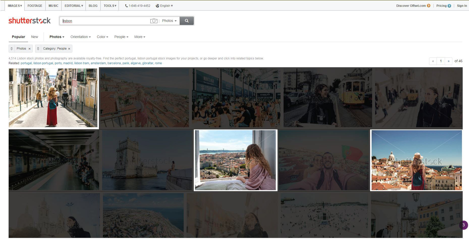Viewport: 469px width, 239px height.
Task: Click the phone icon by 1-646-419-4452
Action: point(126,6)
